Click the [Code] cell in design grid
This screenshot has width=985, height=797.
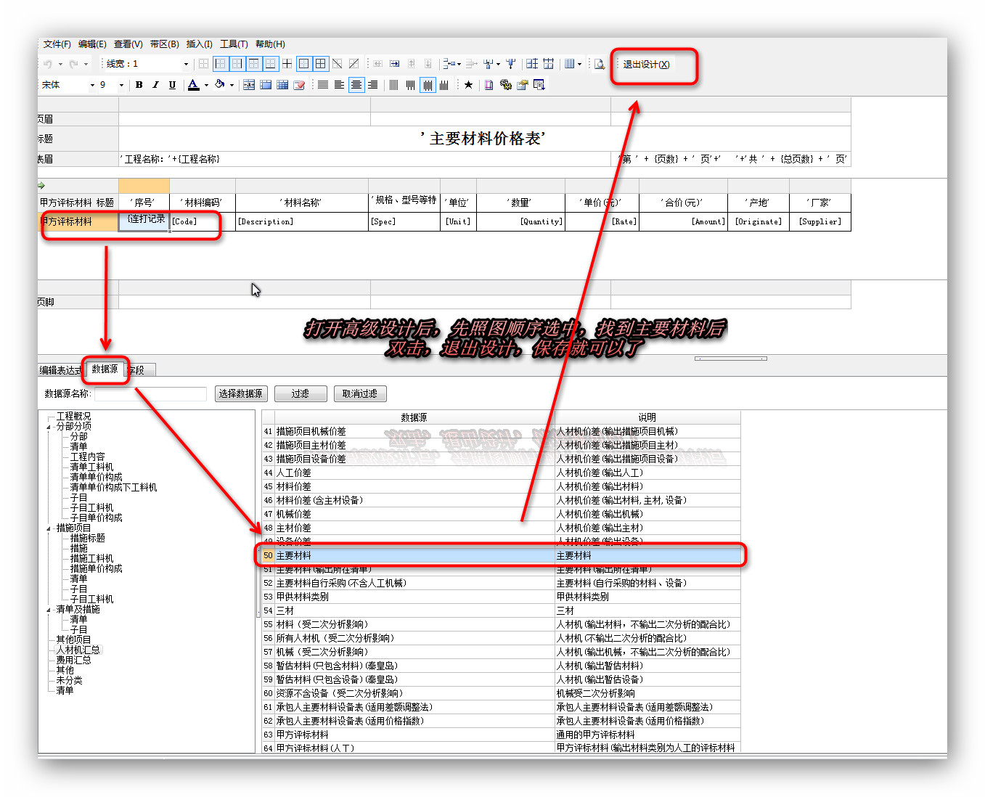[x=203, y=221]
